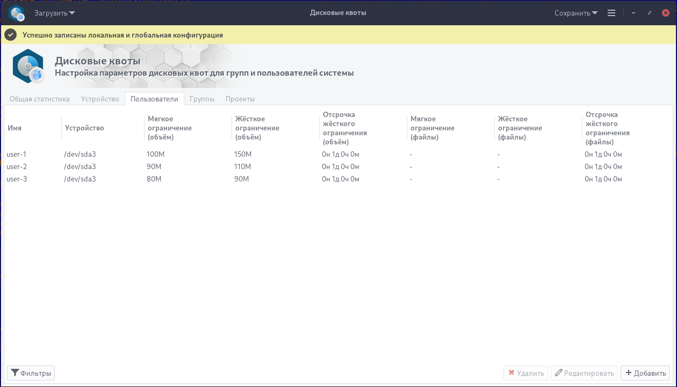Click the Фильтры button
This screenshot has height=387, width=677.
[x=31, y=373]
